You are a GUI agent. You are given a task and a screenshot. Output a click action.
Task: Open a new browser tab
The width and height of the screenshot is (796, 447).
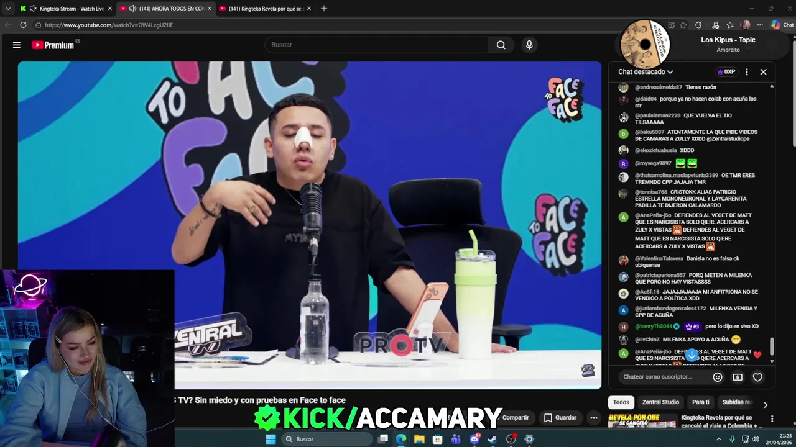click(x=323, y=8)
